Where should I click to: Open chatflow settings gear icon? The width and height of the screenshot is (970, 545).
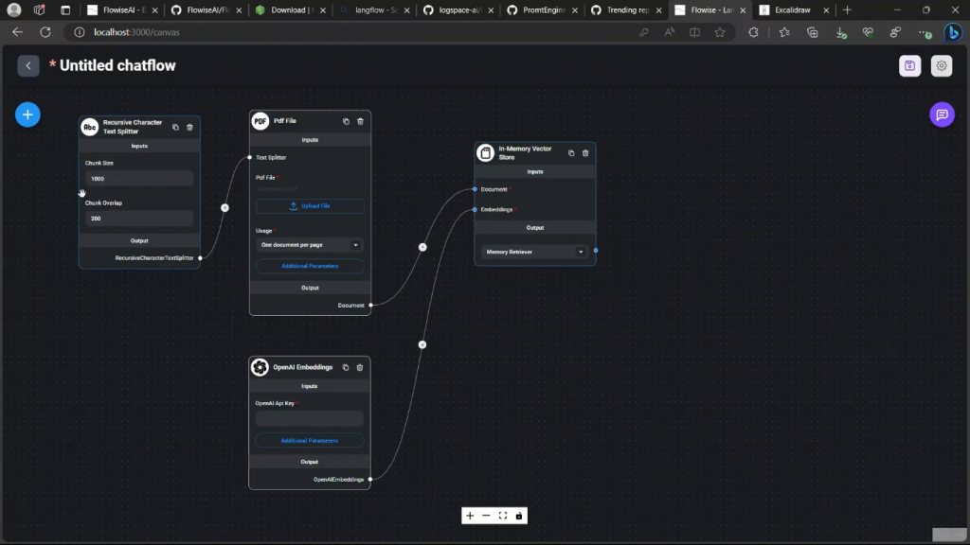[x=941, y=65]
